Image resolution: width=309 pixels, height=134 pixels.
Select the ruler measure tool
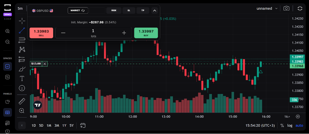(x=22, y=101)
